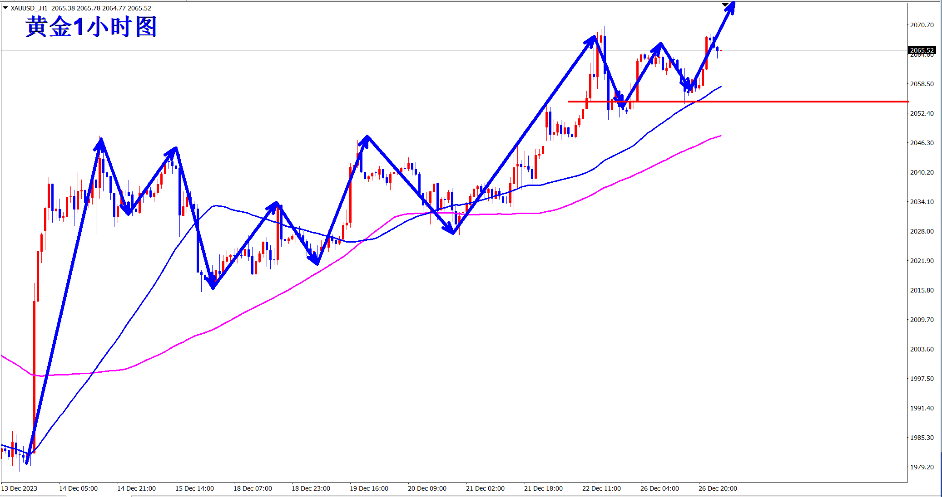
Task: Click the 1979.20 price scale label
Action: (922, 467)
